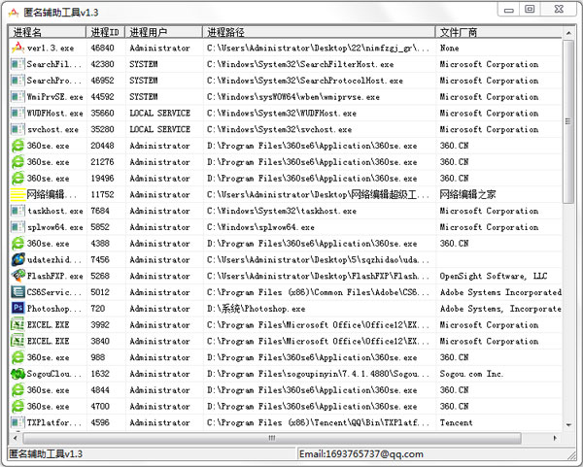Screen dimensions: 583x467
Task: Click the 360se.exe icon for PID 21276
Action: (17, 162)
